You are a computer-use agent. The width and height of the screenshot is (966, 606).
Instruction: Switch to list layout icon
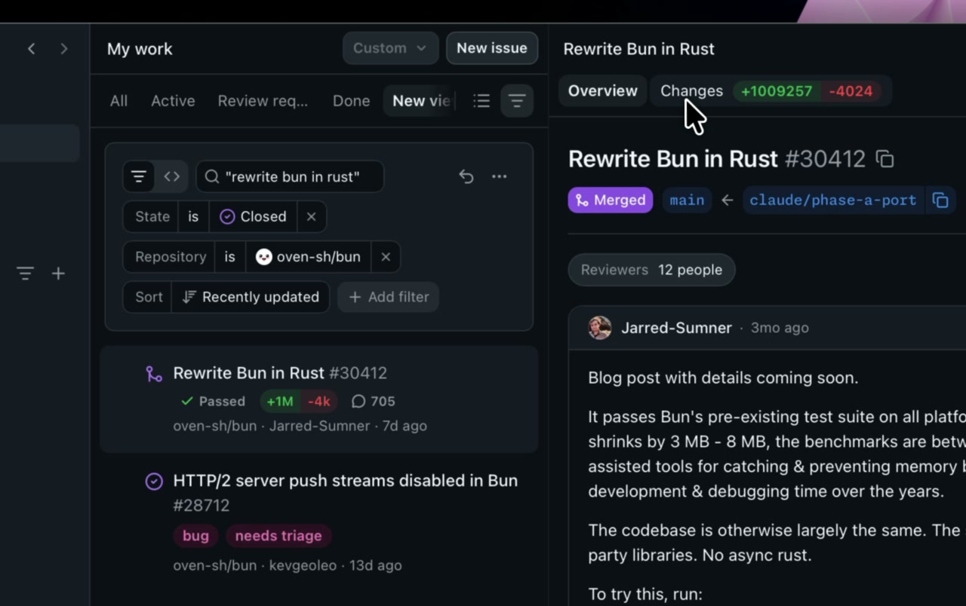click(481, 101)
